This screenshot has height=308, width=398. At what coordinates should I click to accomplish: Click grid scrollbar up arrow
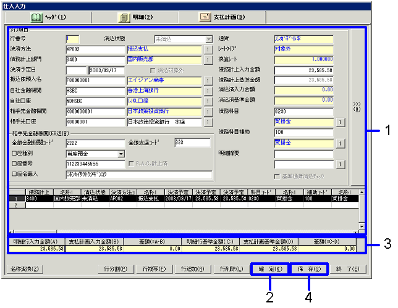click(362, 192)
